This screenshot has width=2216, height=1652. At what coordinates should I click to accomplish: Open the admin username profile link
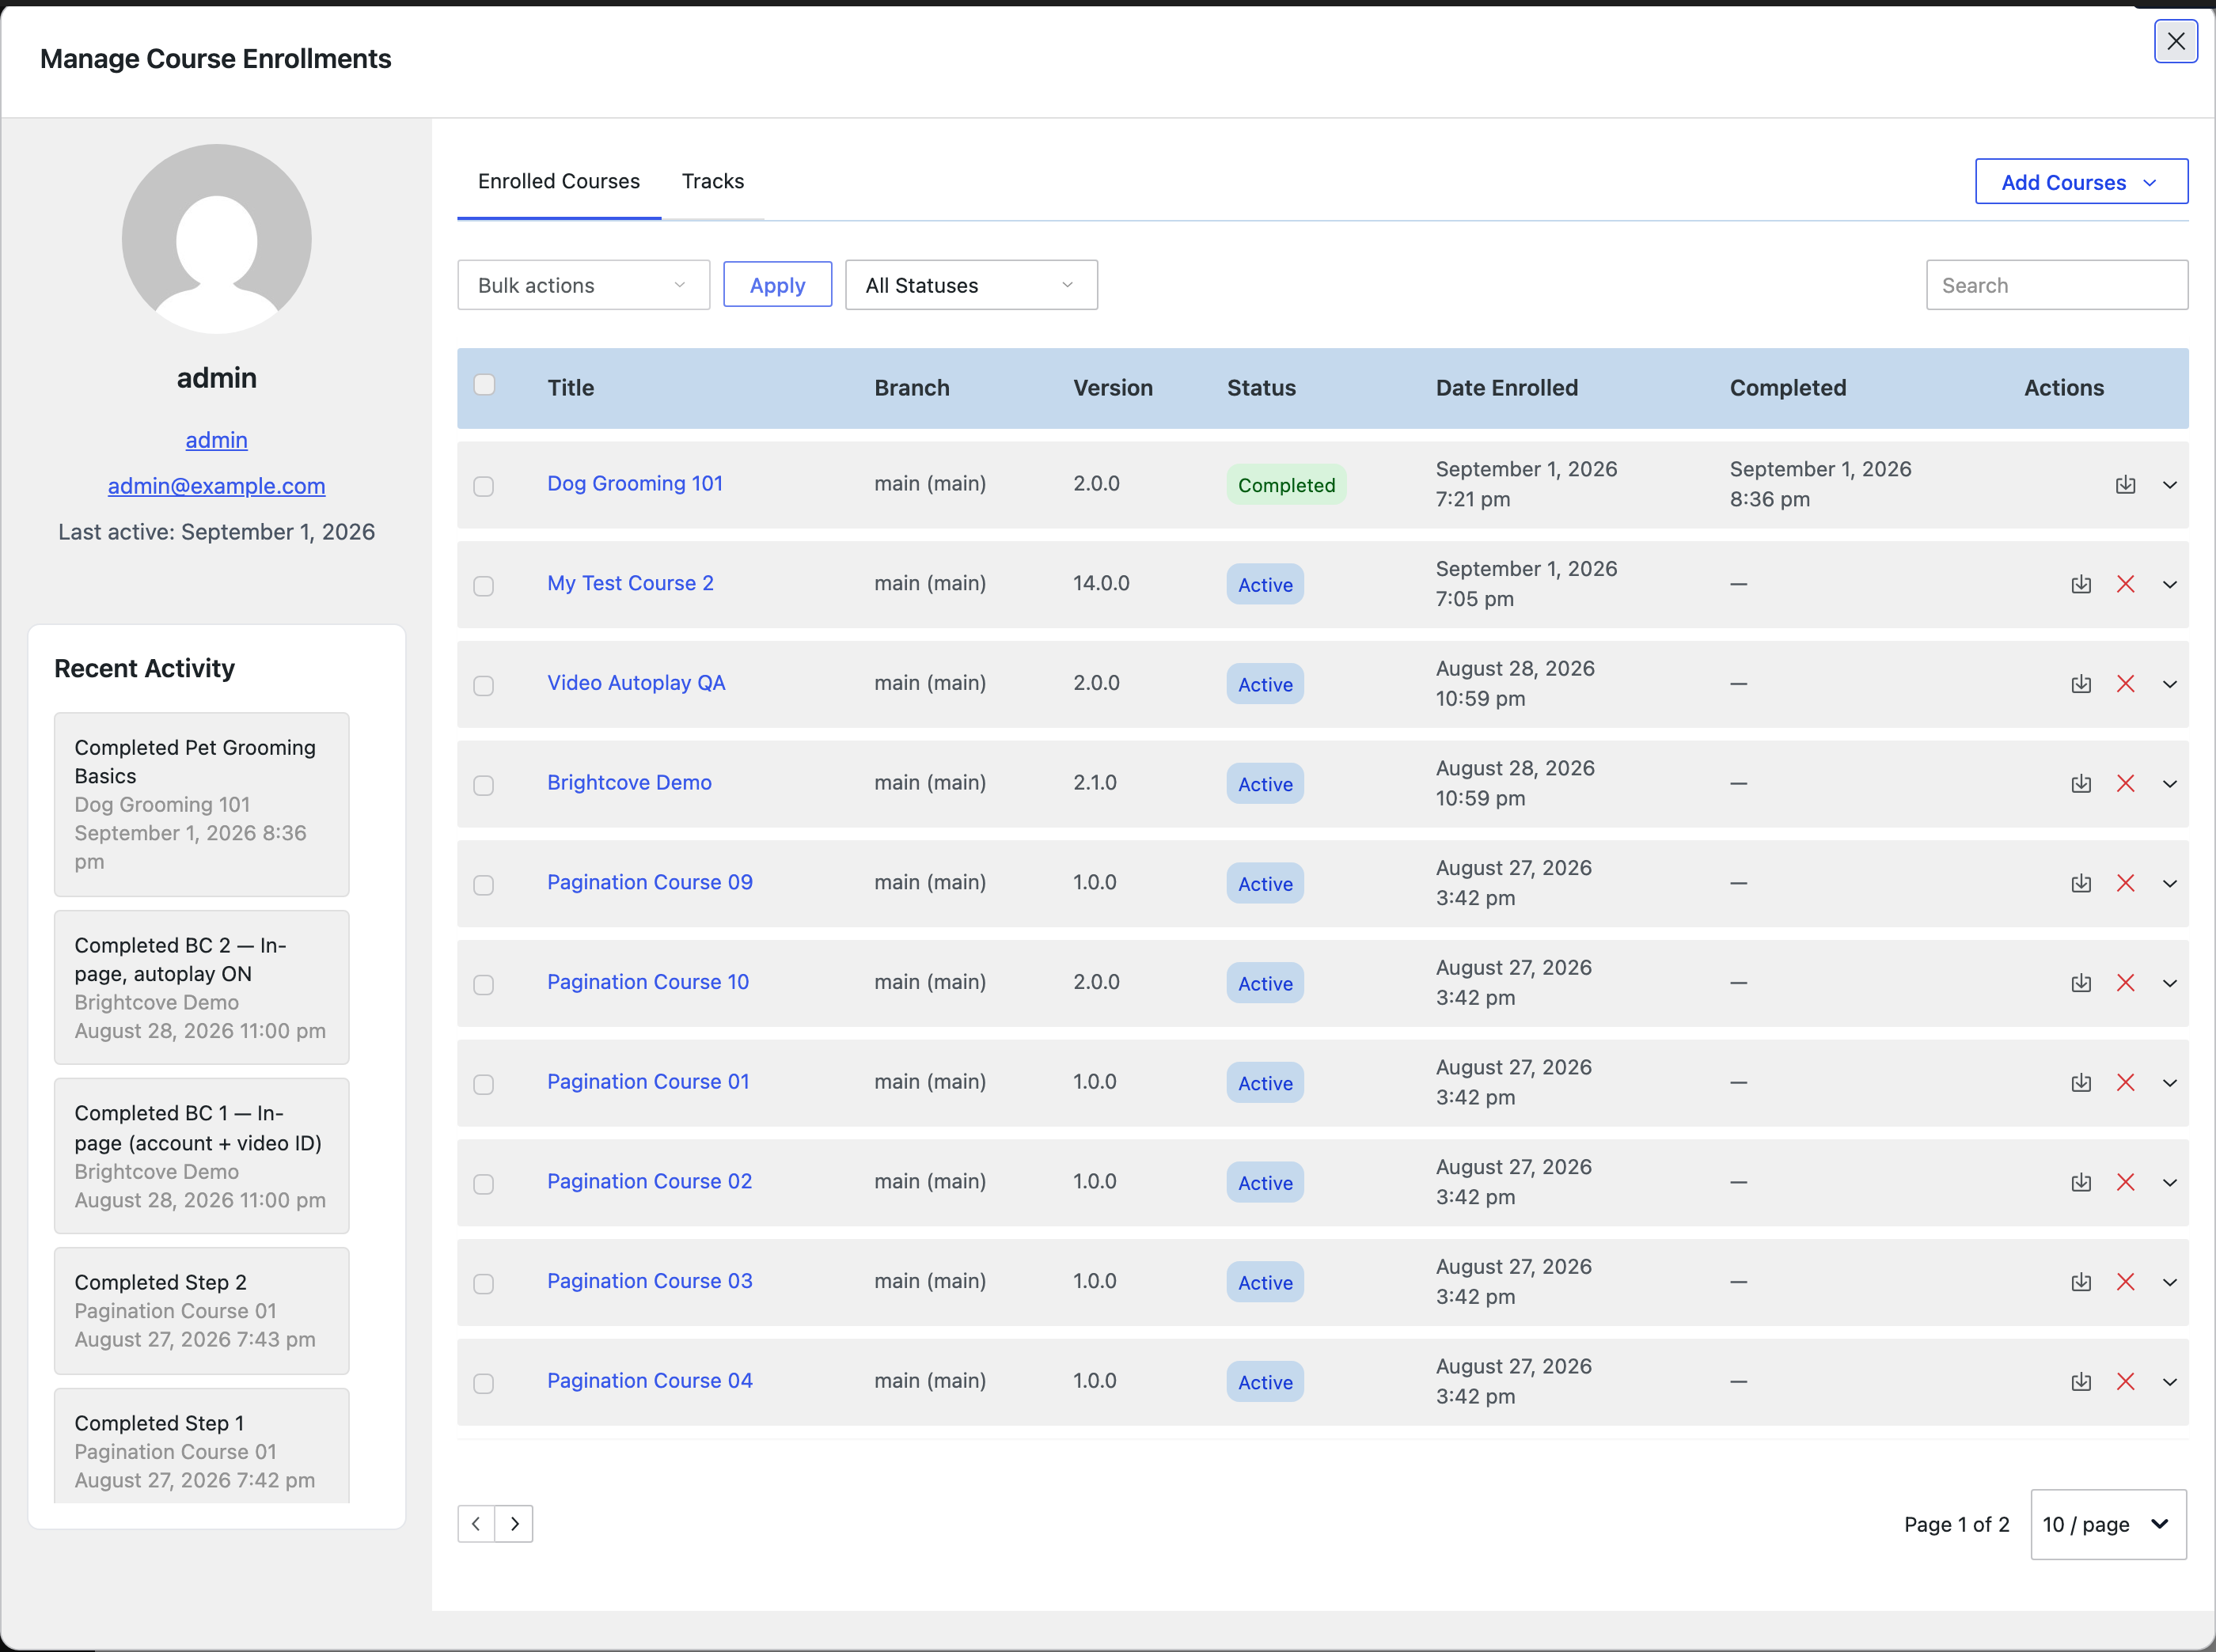tap(216, 440)
